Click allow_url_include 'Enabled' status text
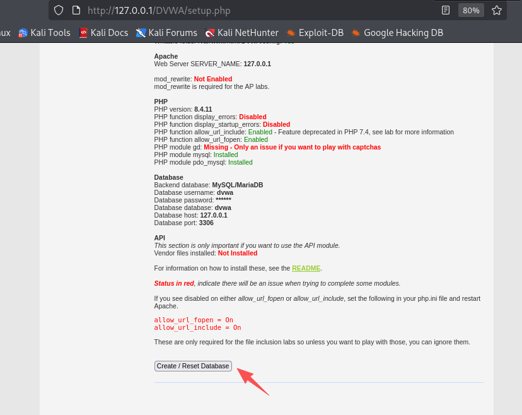The height and width of the screenshot is (415, 522). pos(260,132)
